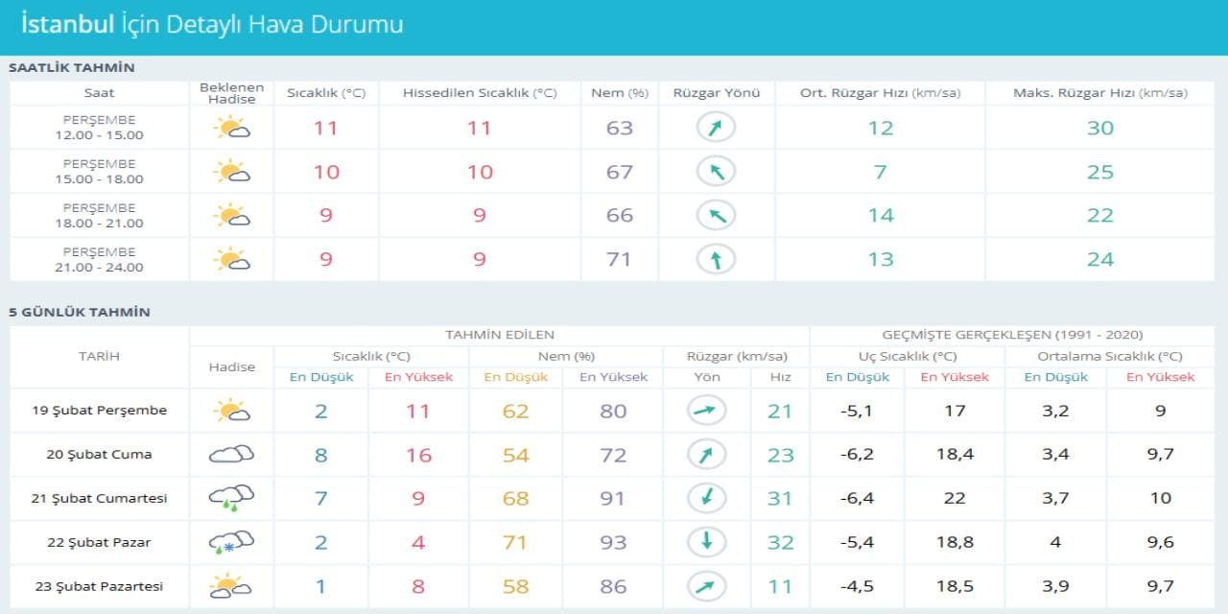This screenshot has height=614, width=1228.
Task: Click wind direction arrow for Perşembe 21.00 - 24.00
Action: tap(716, 259)
